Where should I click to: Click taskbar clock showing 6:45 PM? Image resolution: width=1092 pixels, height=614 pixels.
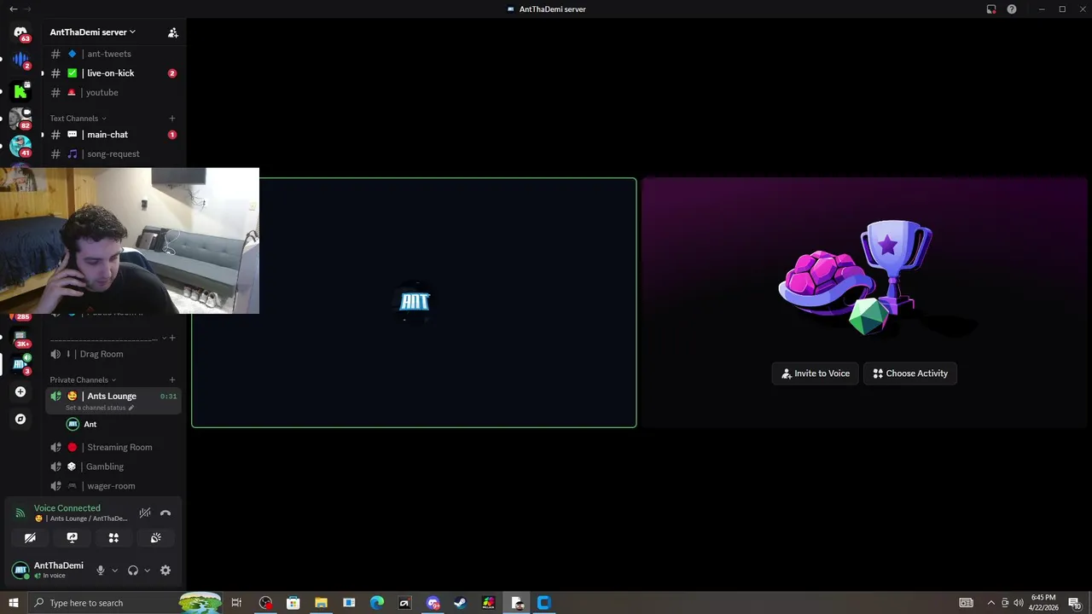point(1043,603)
